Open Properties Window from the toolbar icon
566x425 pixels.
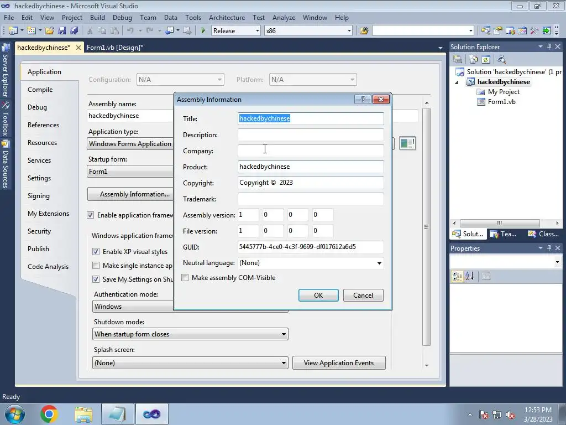coord(498,31)
